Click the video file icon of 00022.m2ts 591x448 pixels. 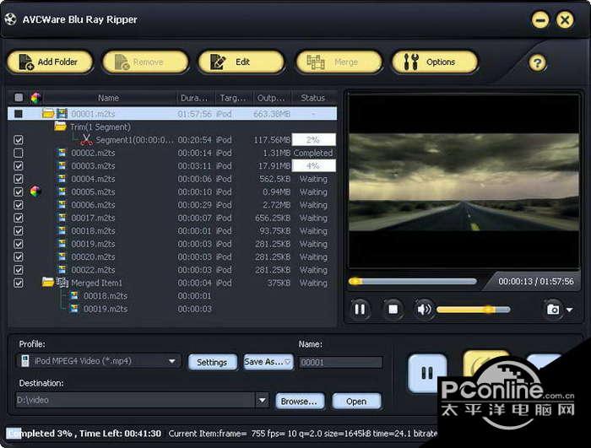(x=62, y=269)
